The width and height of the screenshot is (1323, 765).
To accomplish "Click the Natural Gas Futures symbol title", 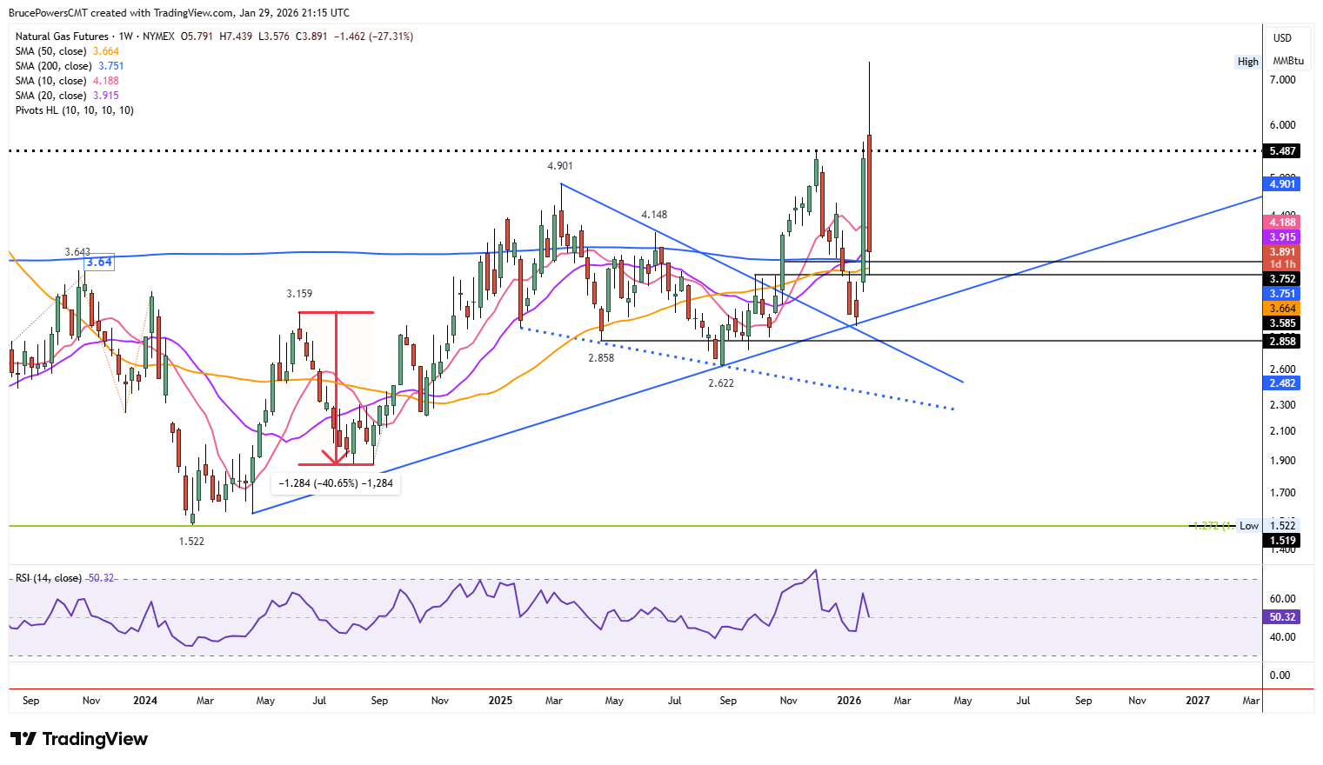I will coord(62,37).
